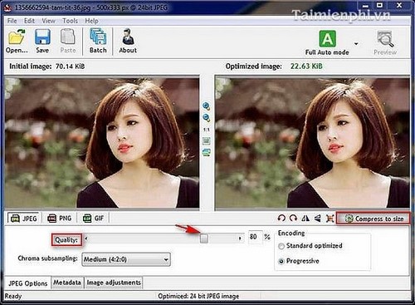
Task: Switch to the GIF format tab
Action: 93,219
